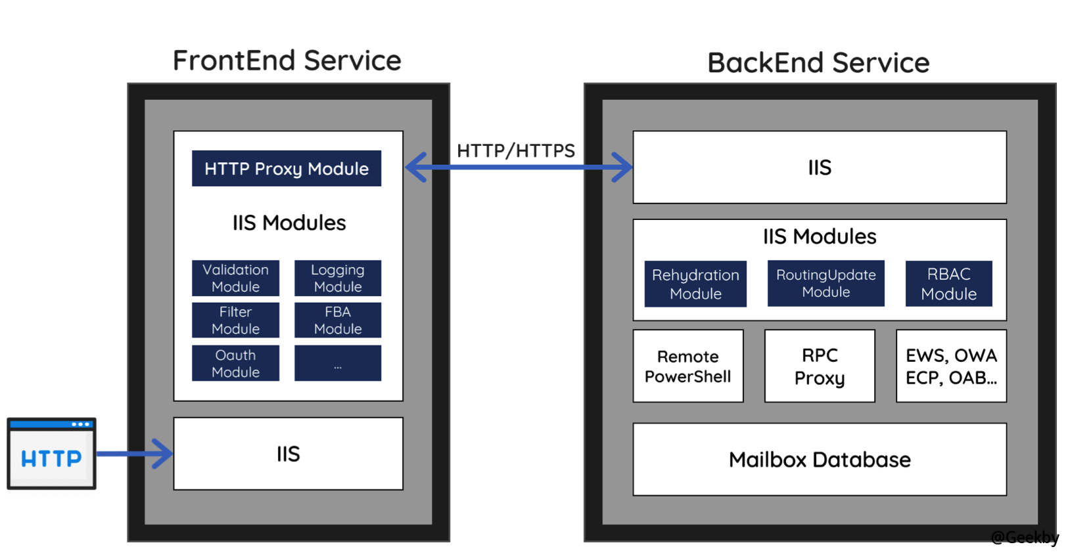
Task: Select the Logging Module block
Action: tap(337, 278)
